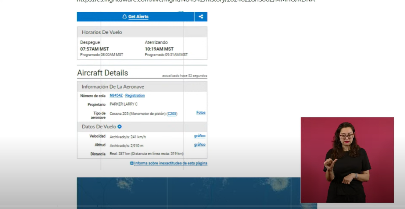Open the Datos De Vuelo gear settings

[119, 127]
